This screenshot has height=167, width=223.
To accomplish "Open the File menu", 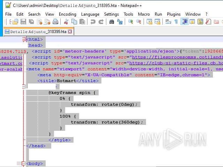I will [x=8, y=14].
